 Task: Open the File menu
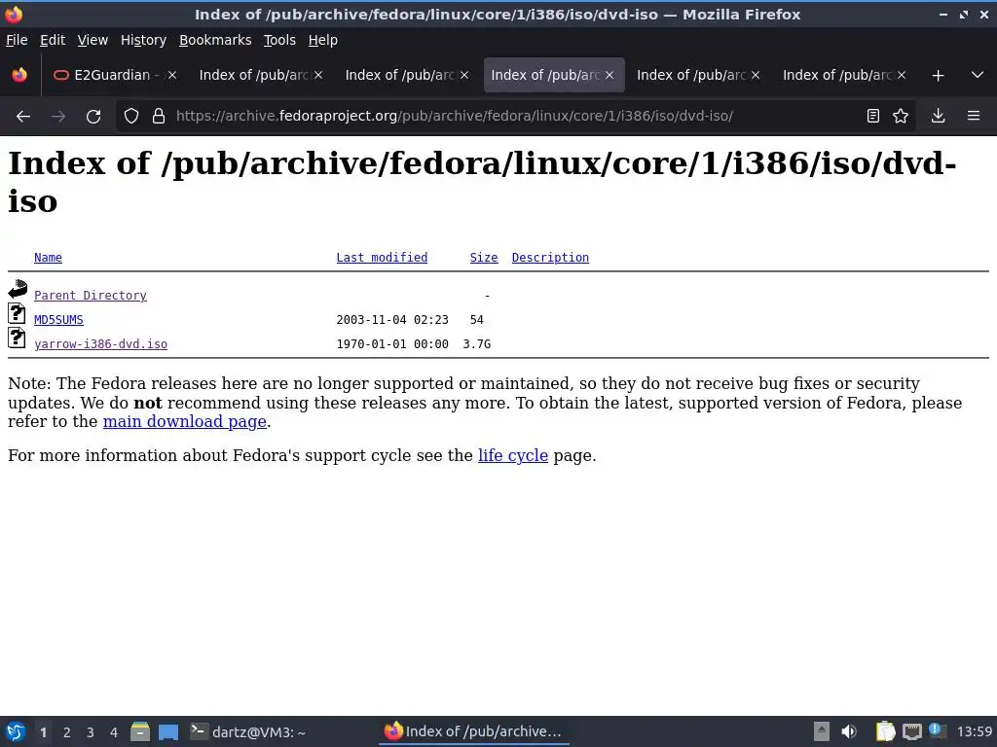tap(17, 40)
